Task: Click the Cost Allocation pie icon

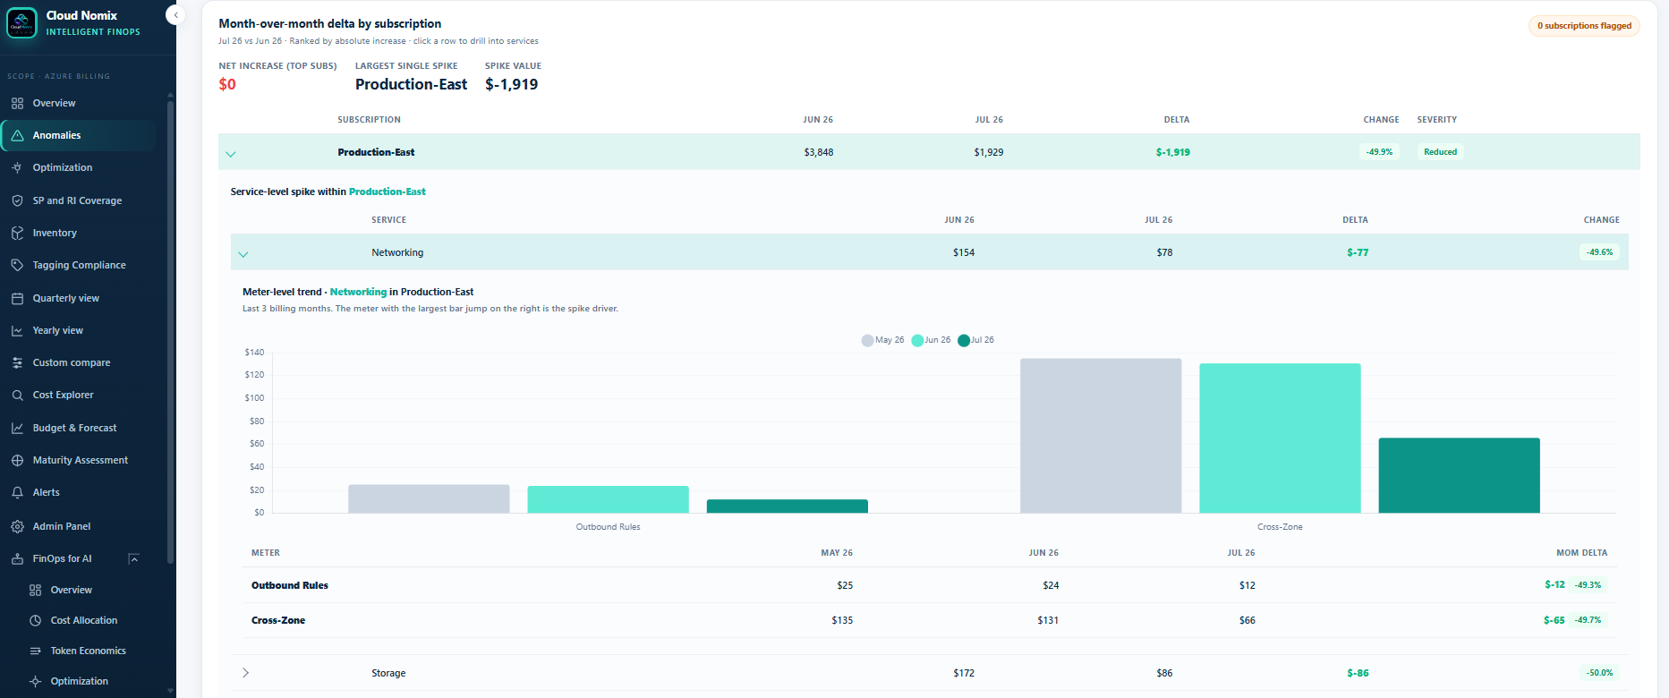Action: pos(35,620)
